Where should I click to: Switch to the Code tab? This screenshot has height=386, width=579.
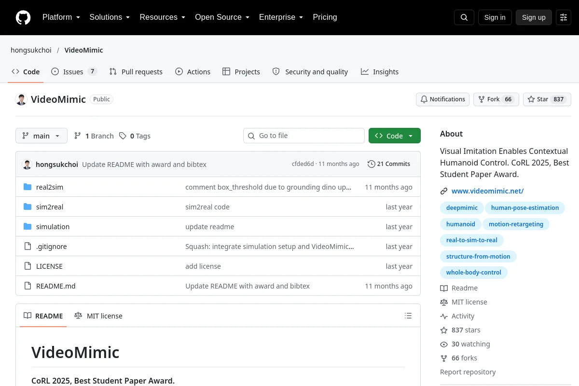26,72
